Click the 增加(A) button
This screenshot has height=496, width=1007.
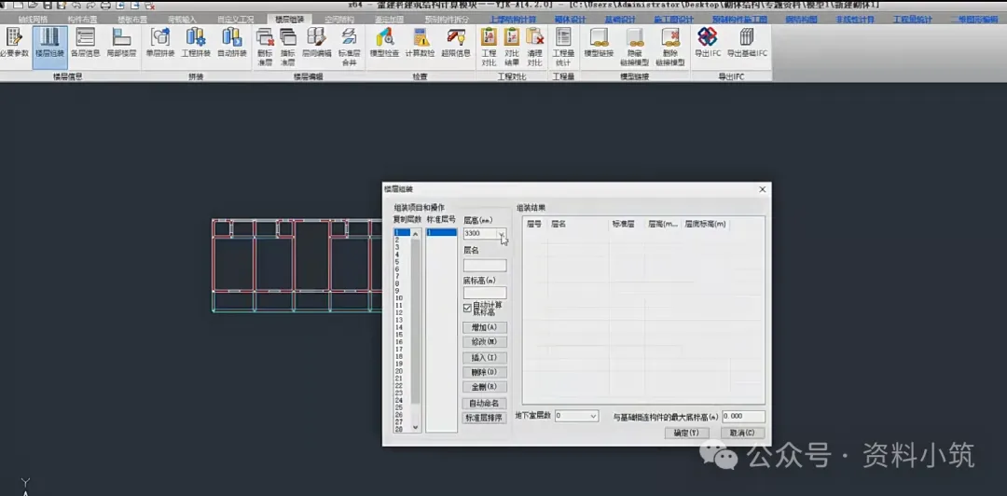tap(484, 327)
